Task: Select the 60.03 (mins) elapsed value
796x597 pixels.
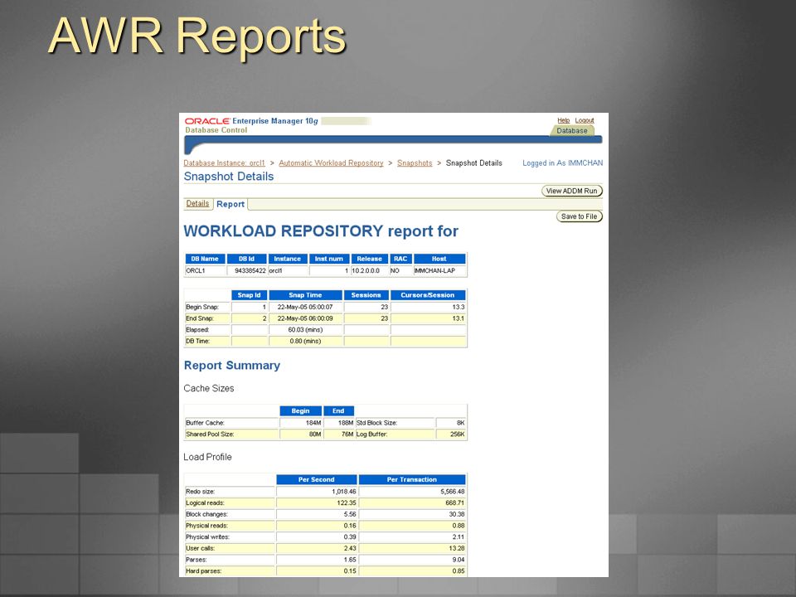Action: click(306, 330)
